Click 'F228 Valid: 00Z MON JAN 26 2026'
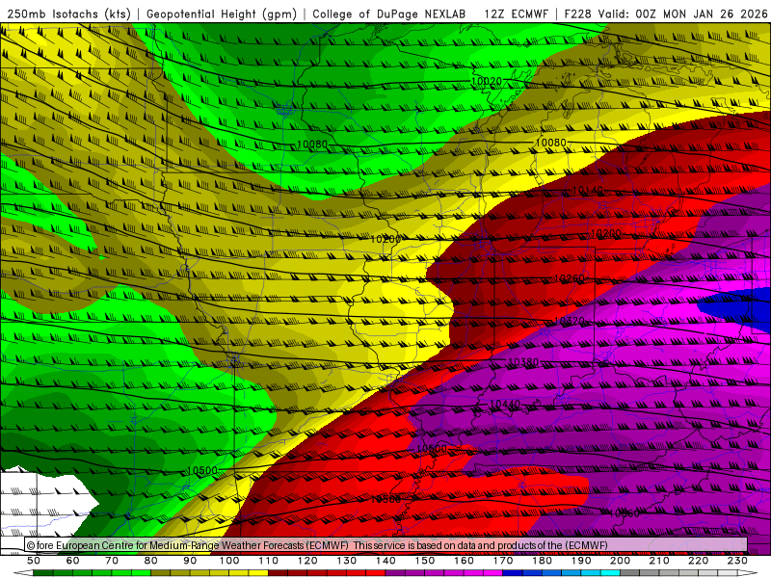This screenshot has width=771, height=578. [x=666, y=14]
